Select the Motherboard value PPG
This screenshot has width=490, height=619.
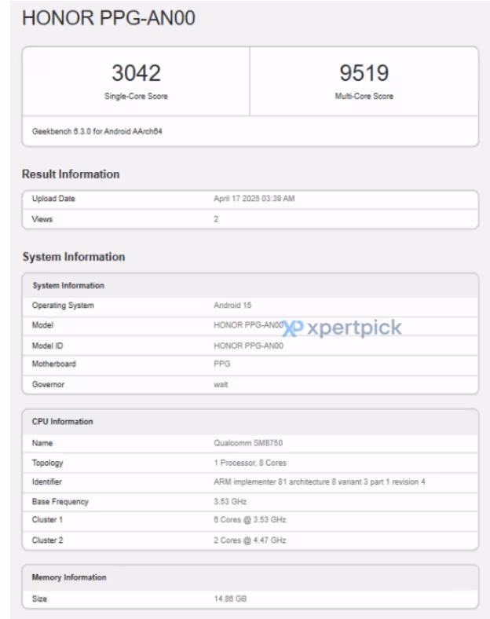tap(221, 364)
